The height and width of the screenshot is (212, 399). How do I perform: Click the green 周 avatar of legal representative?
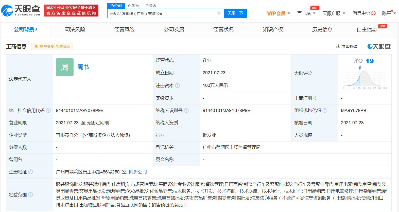65,67
